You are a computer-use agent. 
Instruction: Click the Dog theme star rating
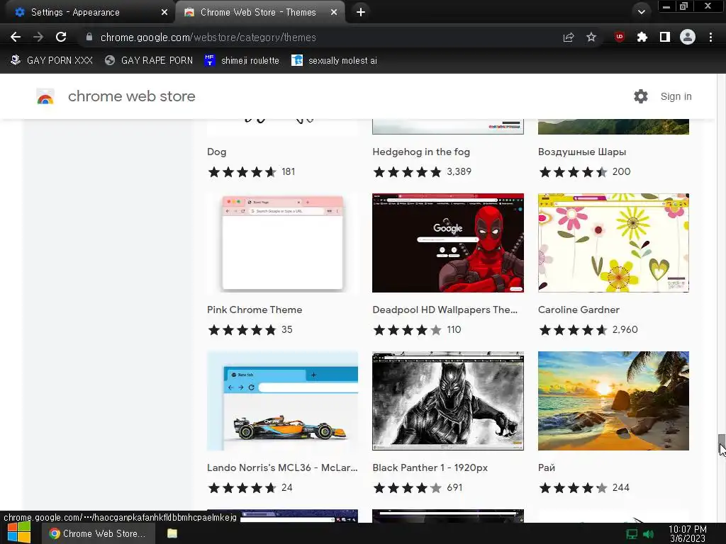(x=242, y=172)
